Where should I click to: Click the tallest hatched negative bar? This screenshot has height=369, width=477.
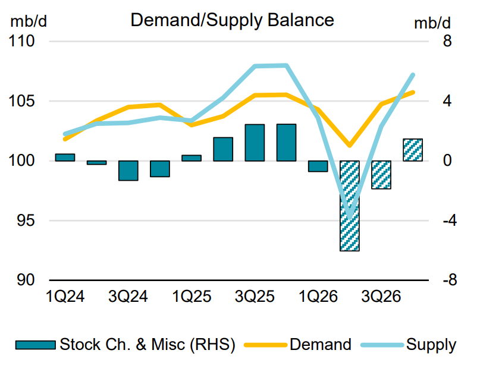click(x=350, y=206)
